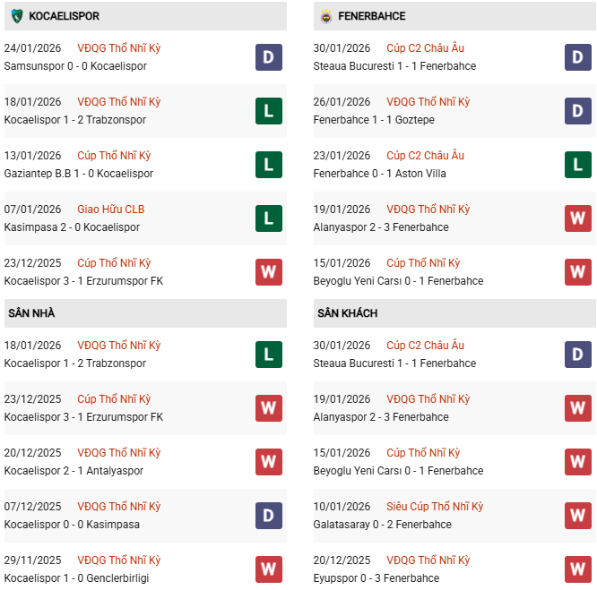
Task: Open the Giao Hữu CLB competition link
Action: (x=110, y=209)
